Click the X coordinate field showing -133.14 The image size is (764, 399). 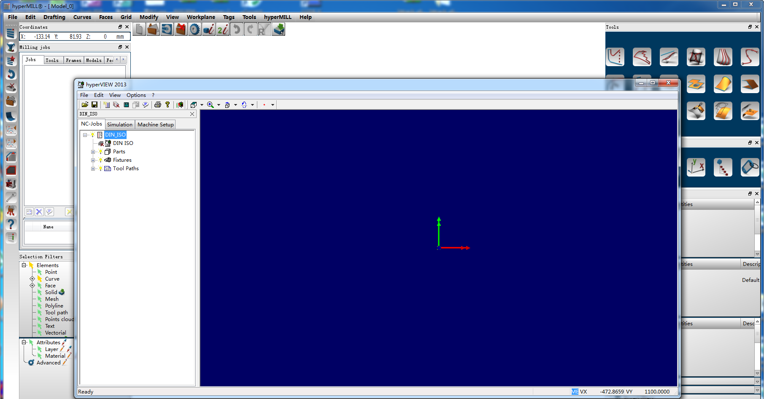pos(42,37)
